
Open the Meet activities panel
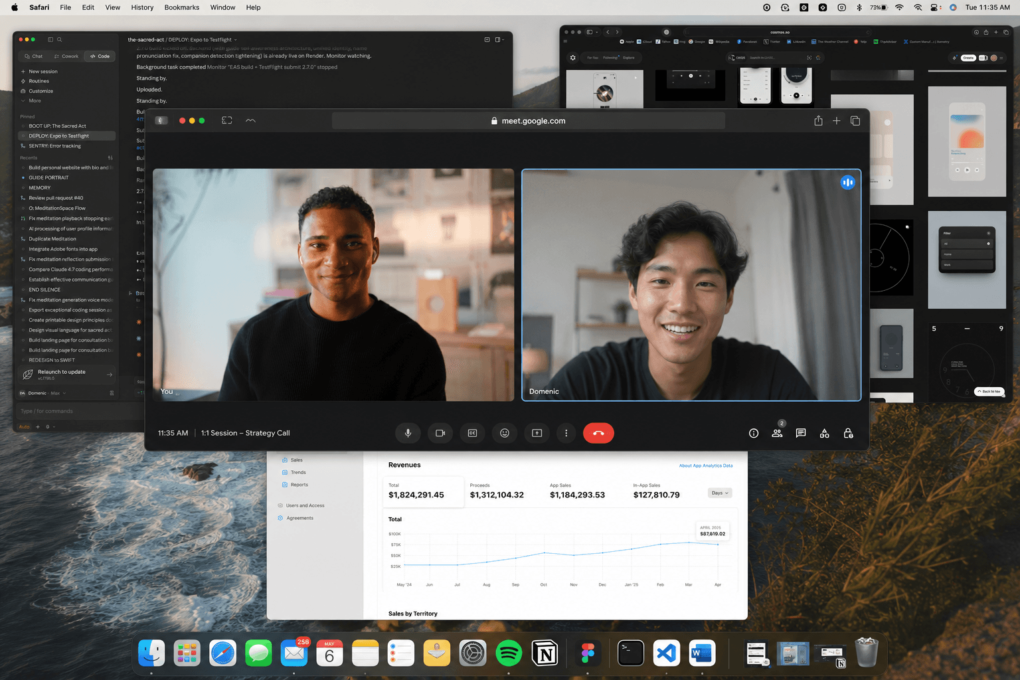824,433
